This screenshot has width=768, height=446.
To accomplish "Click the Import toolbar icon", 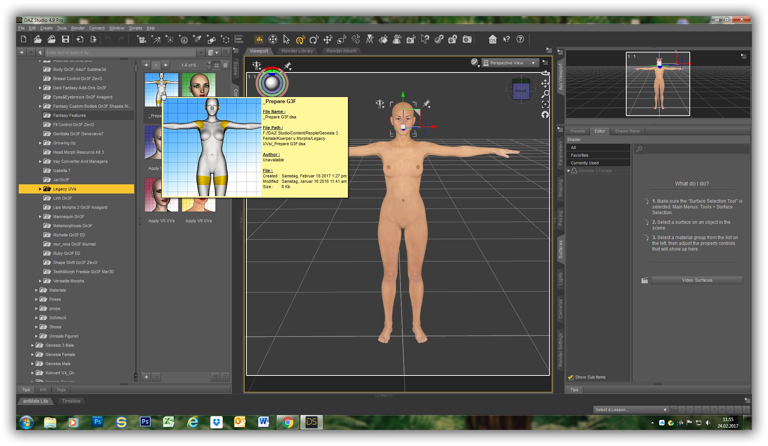I will pyautogui.click(x=80, y=39).
